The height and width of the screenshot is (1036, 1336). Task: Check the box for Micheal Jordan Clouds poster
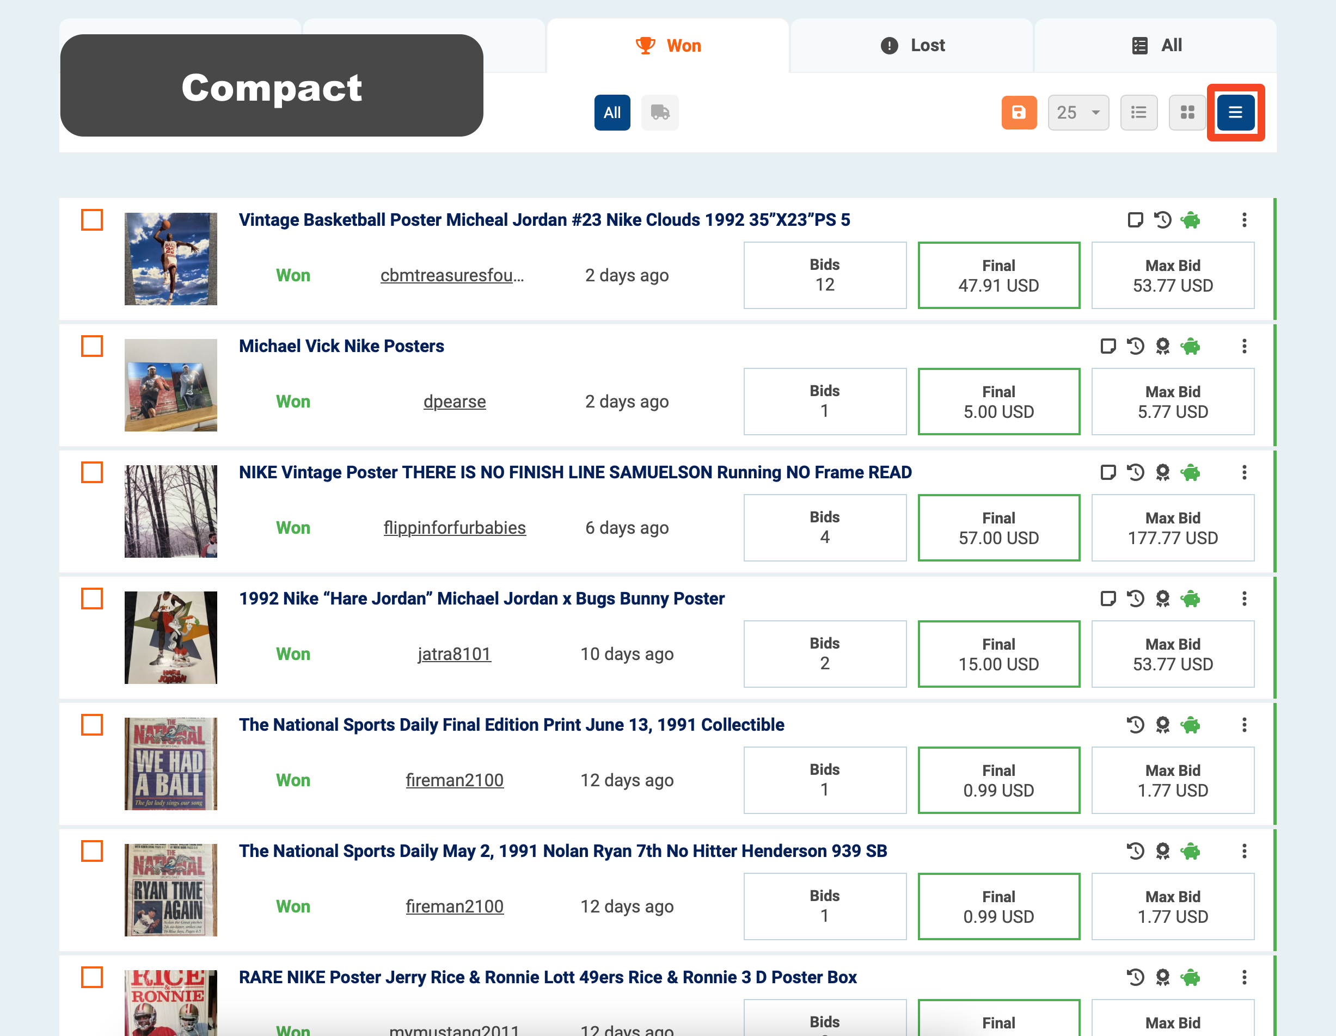click(x=92, y=220)
